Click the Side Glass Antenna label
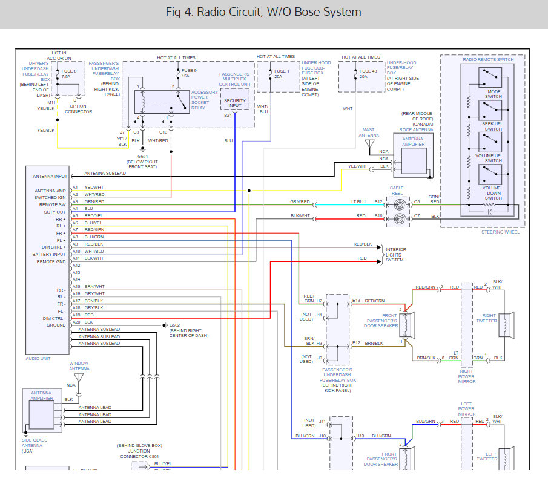The width and height of the screenshot is (548, 487). (x=35, y=443)
